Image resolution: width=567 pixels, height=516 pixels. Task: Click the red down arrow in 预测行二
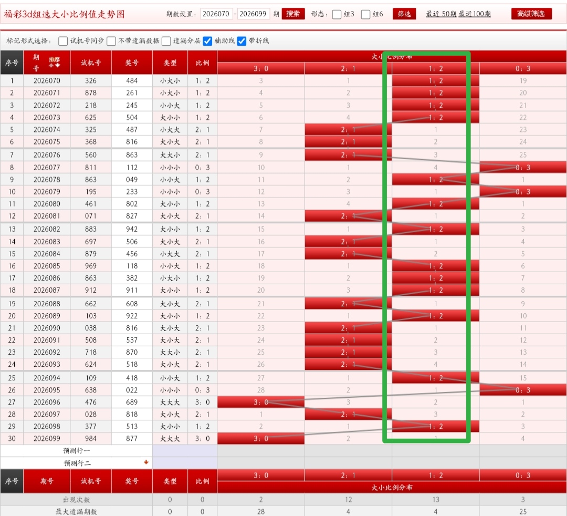point(146,462)
